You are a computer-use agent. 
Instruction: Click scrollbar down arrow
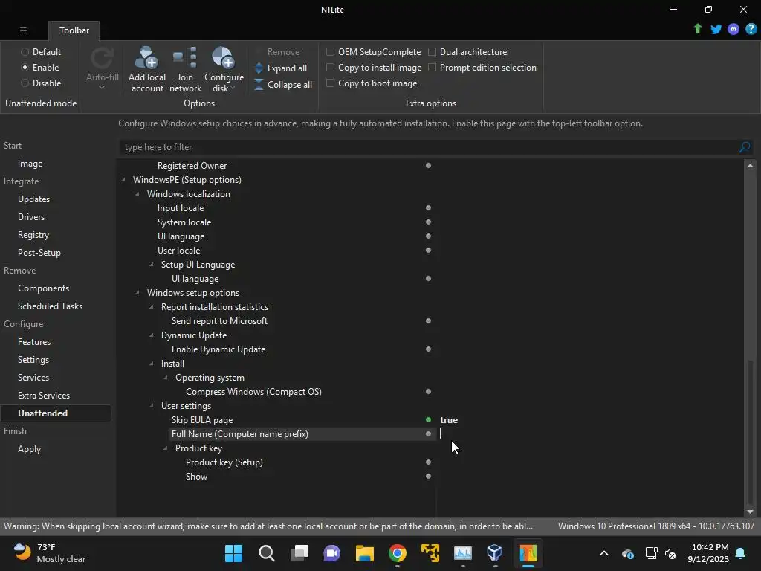[x=751, y=512]
